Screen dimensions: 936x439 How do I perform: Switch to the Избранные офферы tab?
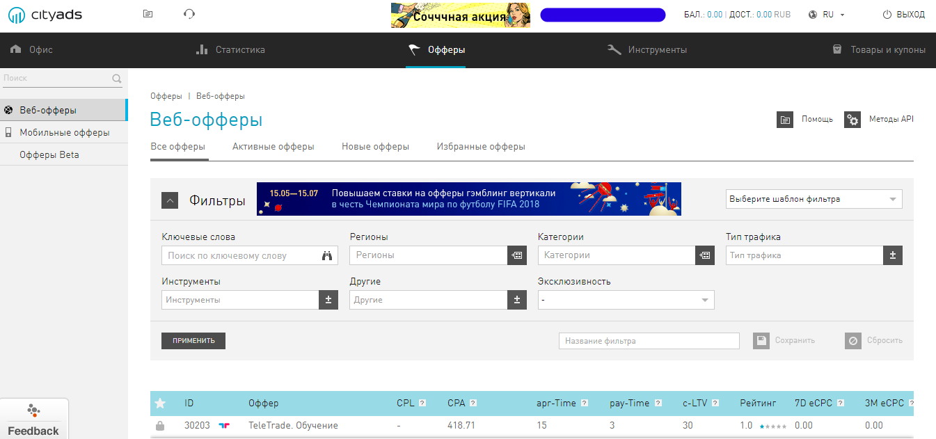pos(481,147)
